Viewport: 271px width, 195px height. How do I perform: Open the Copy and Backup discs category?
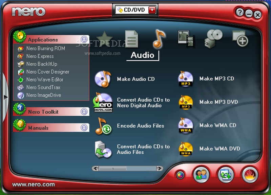pos(213,38)
